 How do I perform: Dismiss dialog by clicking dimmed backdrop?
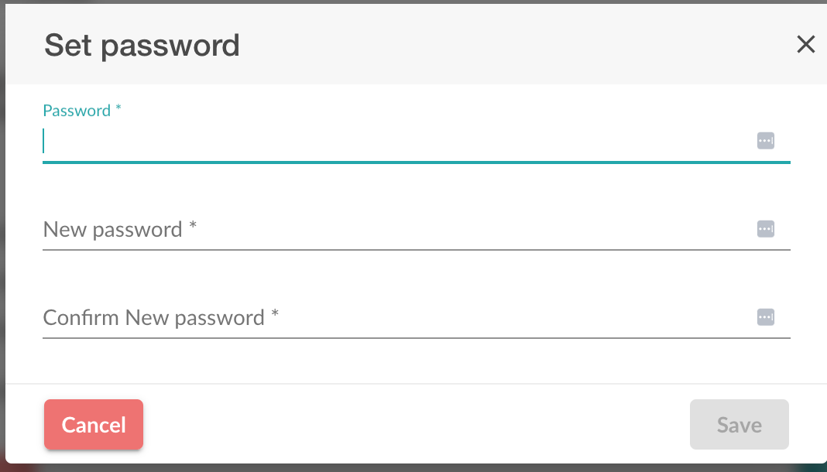(x=2, y=237)
